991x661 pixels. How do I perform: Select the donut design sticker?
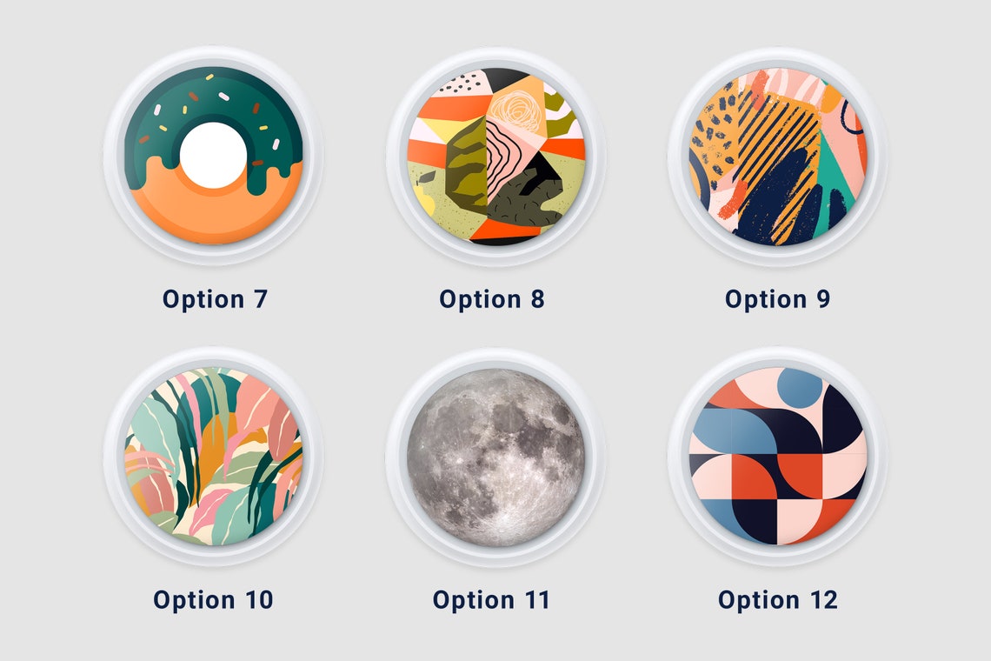coord(214,156)
